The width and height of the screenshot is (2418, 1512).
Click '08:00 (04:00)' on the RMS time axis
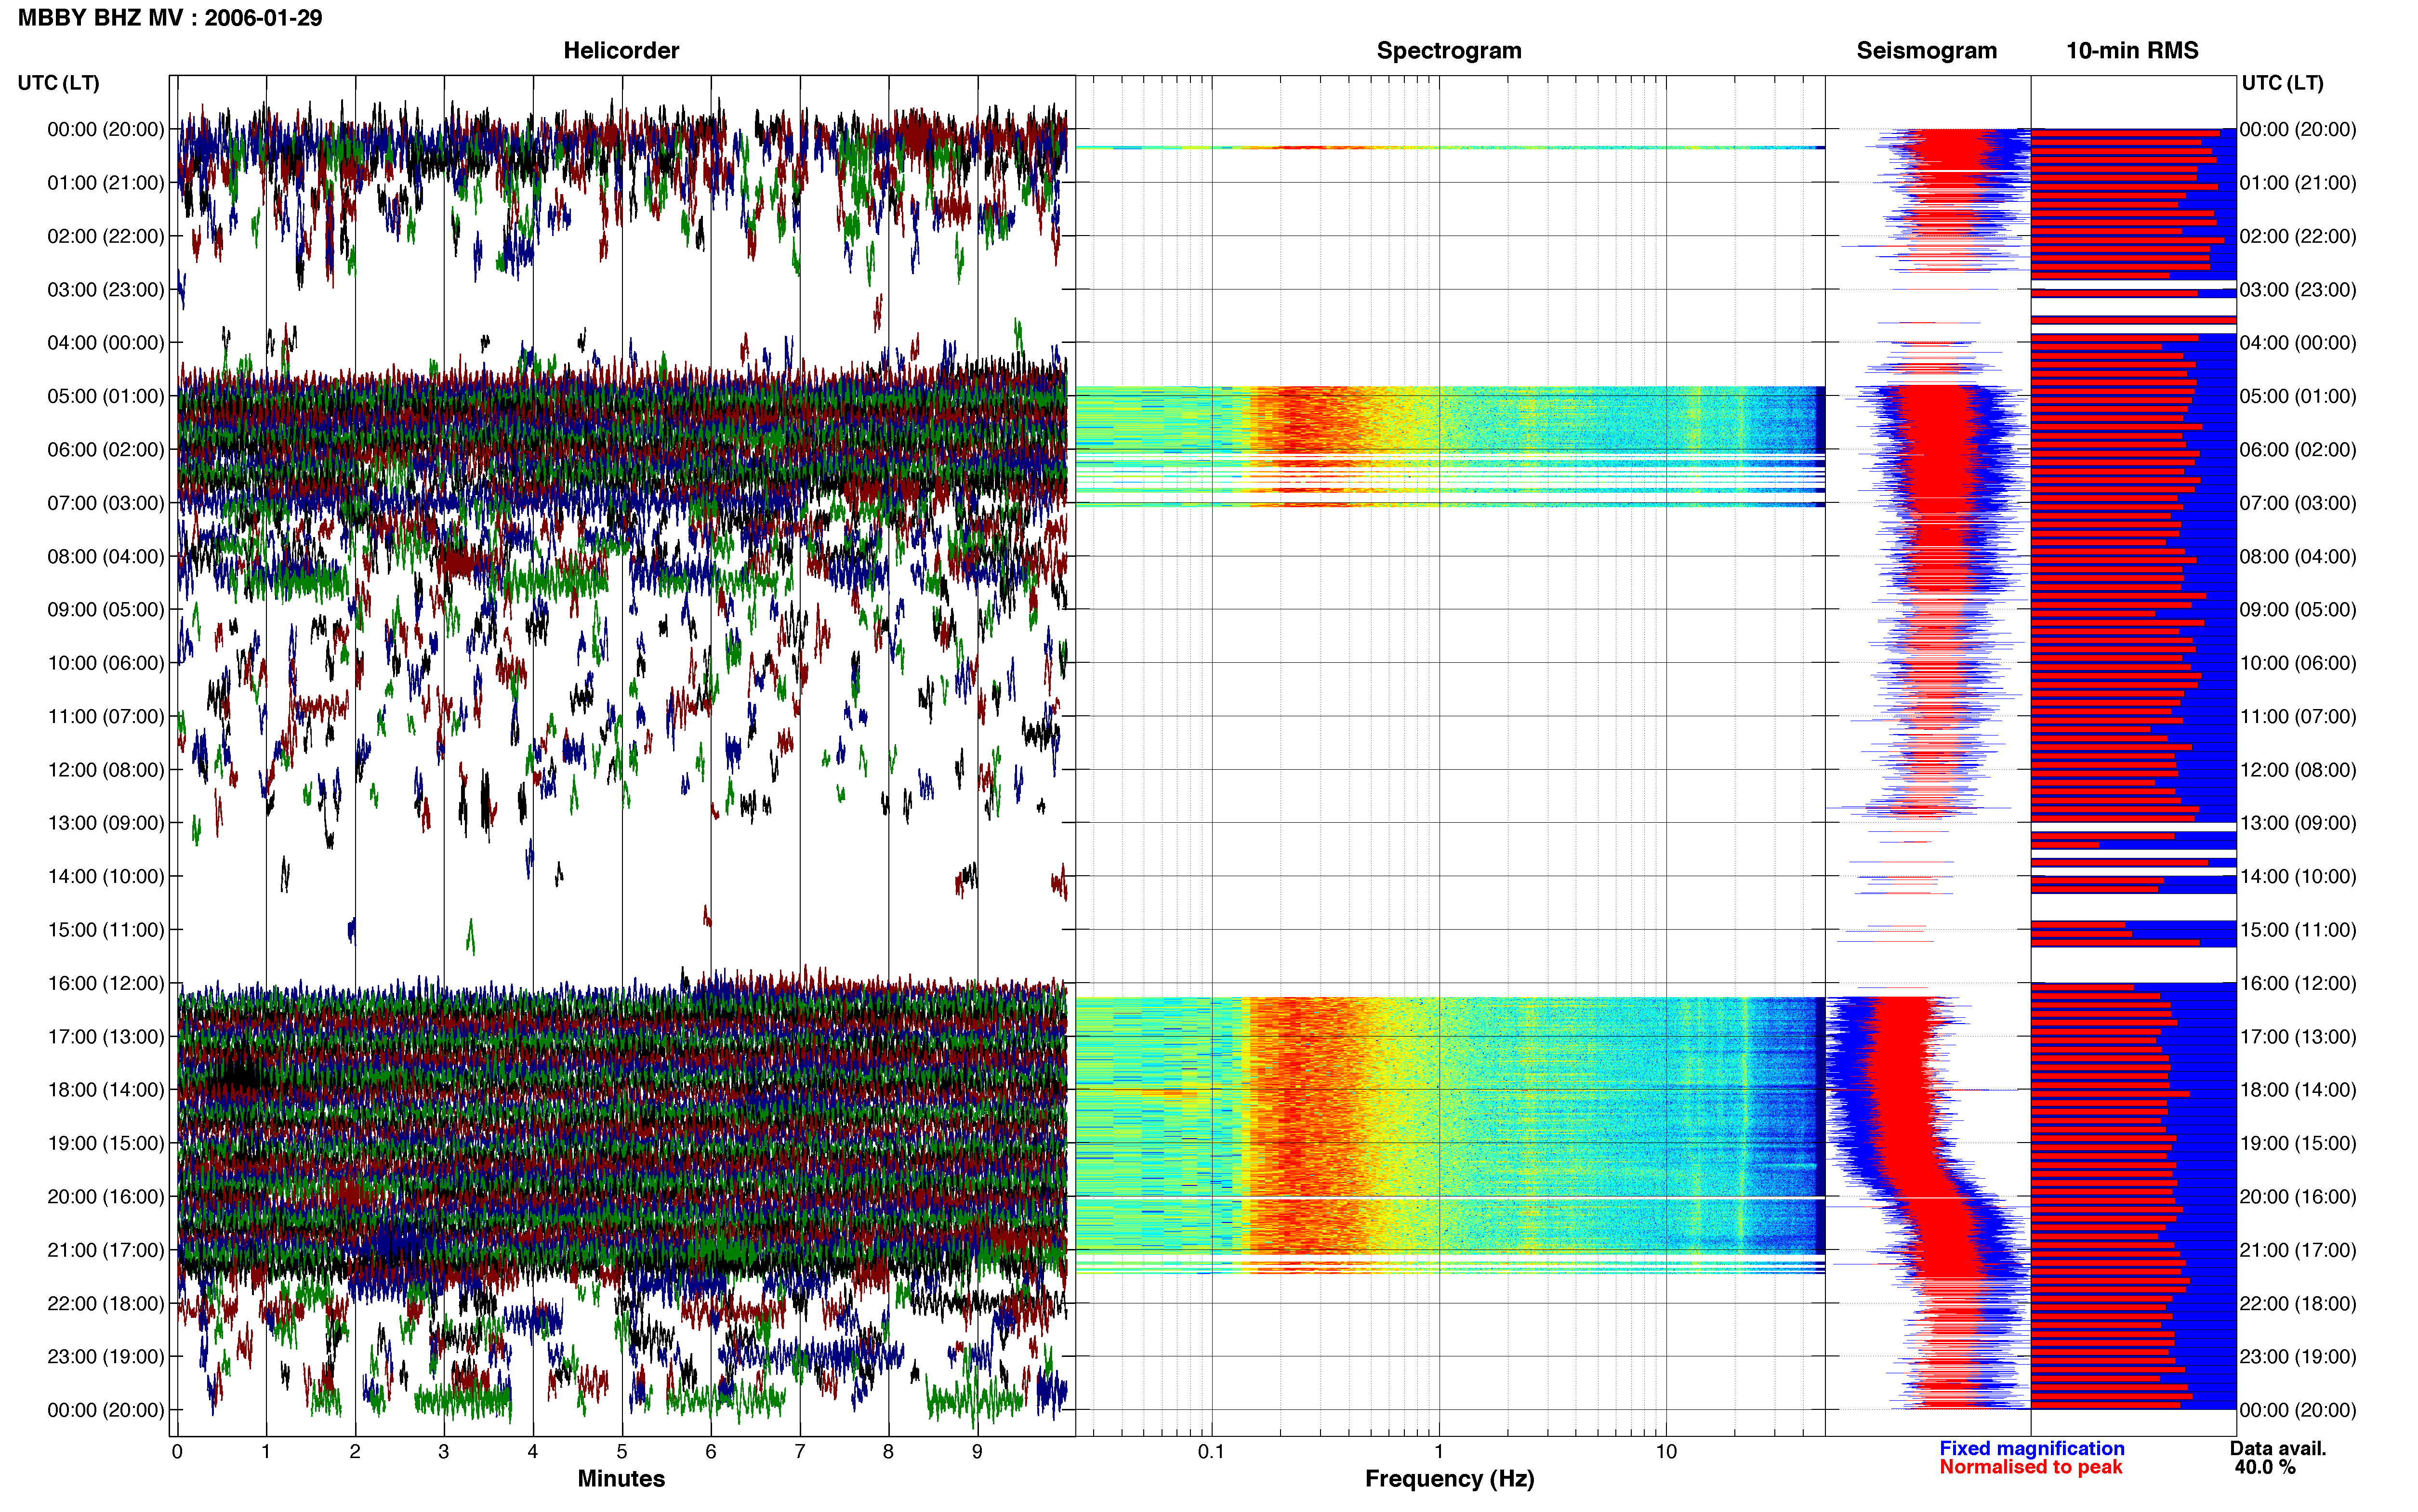(x=2298, y=556)
